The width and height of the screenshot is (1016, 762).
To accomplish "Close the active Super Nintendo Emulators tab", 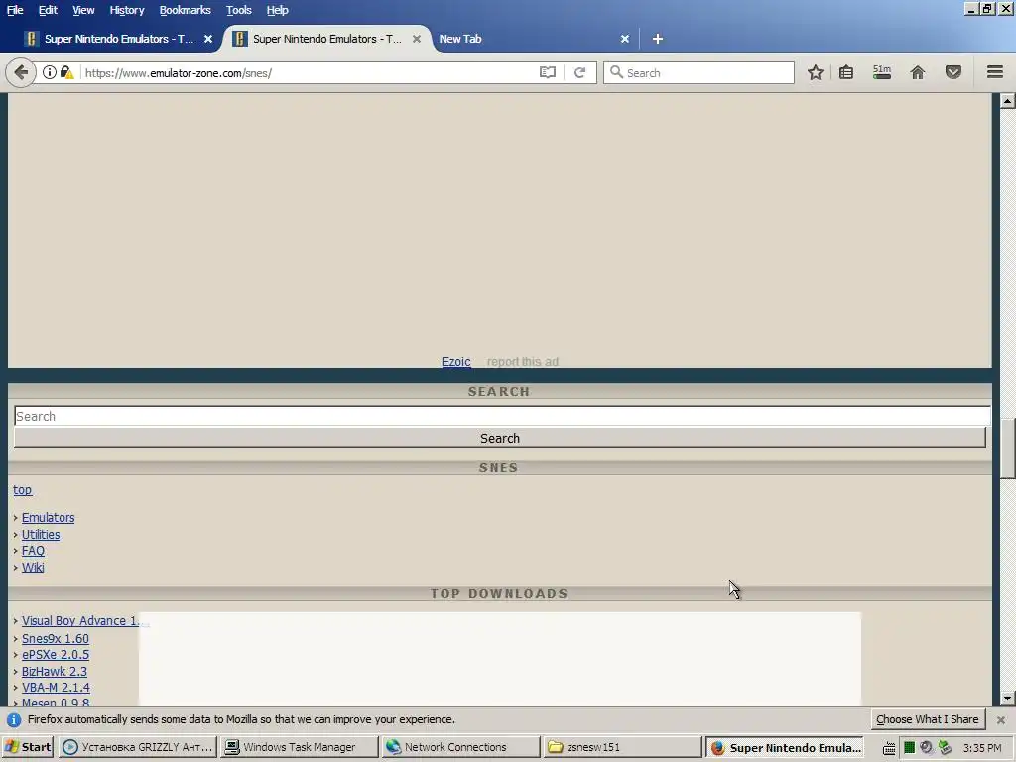I will [417, 39].
